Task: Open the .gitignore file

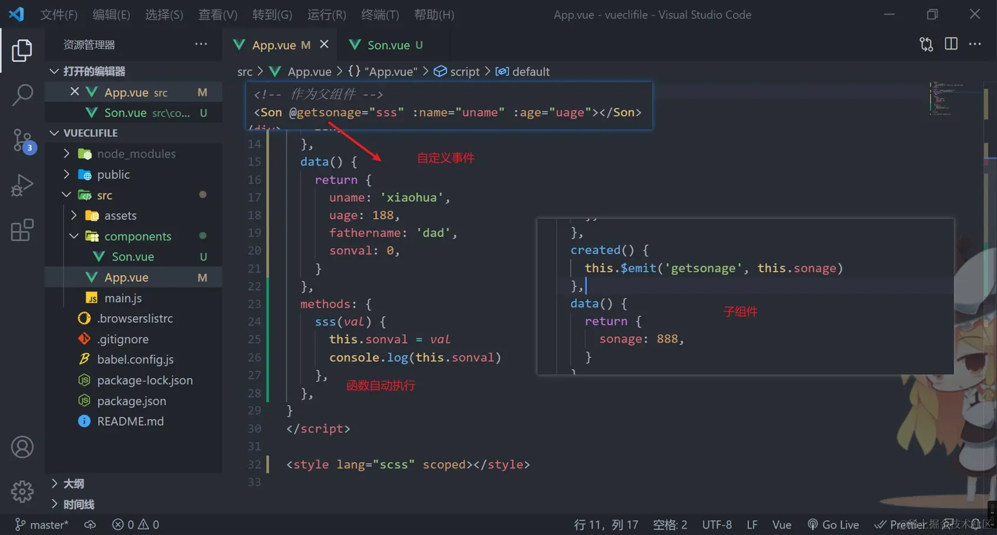Action: pyautogui.click(x=133, y=339)
